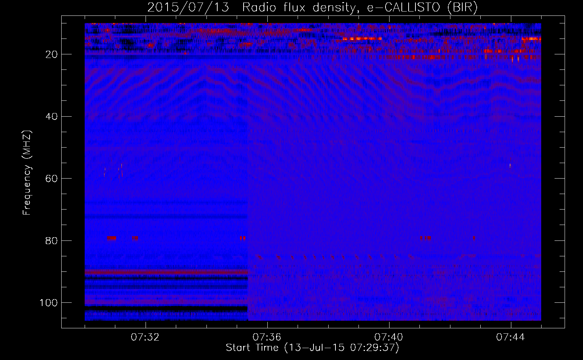Click the 60 frequency tick label

coord(52,179)
